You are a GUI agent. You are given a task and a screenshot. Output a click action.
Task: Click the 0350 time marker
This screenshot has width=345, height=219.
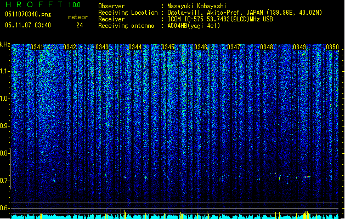coord(332,47)
